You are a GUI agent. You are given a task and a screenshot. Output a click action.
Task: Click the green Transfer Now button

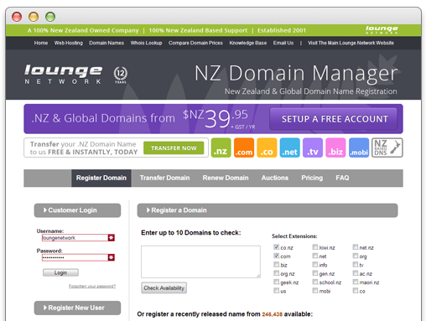tap(174, 148)
